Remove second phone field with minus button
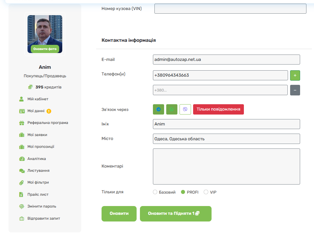 tap(295, 90)
